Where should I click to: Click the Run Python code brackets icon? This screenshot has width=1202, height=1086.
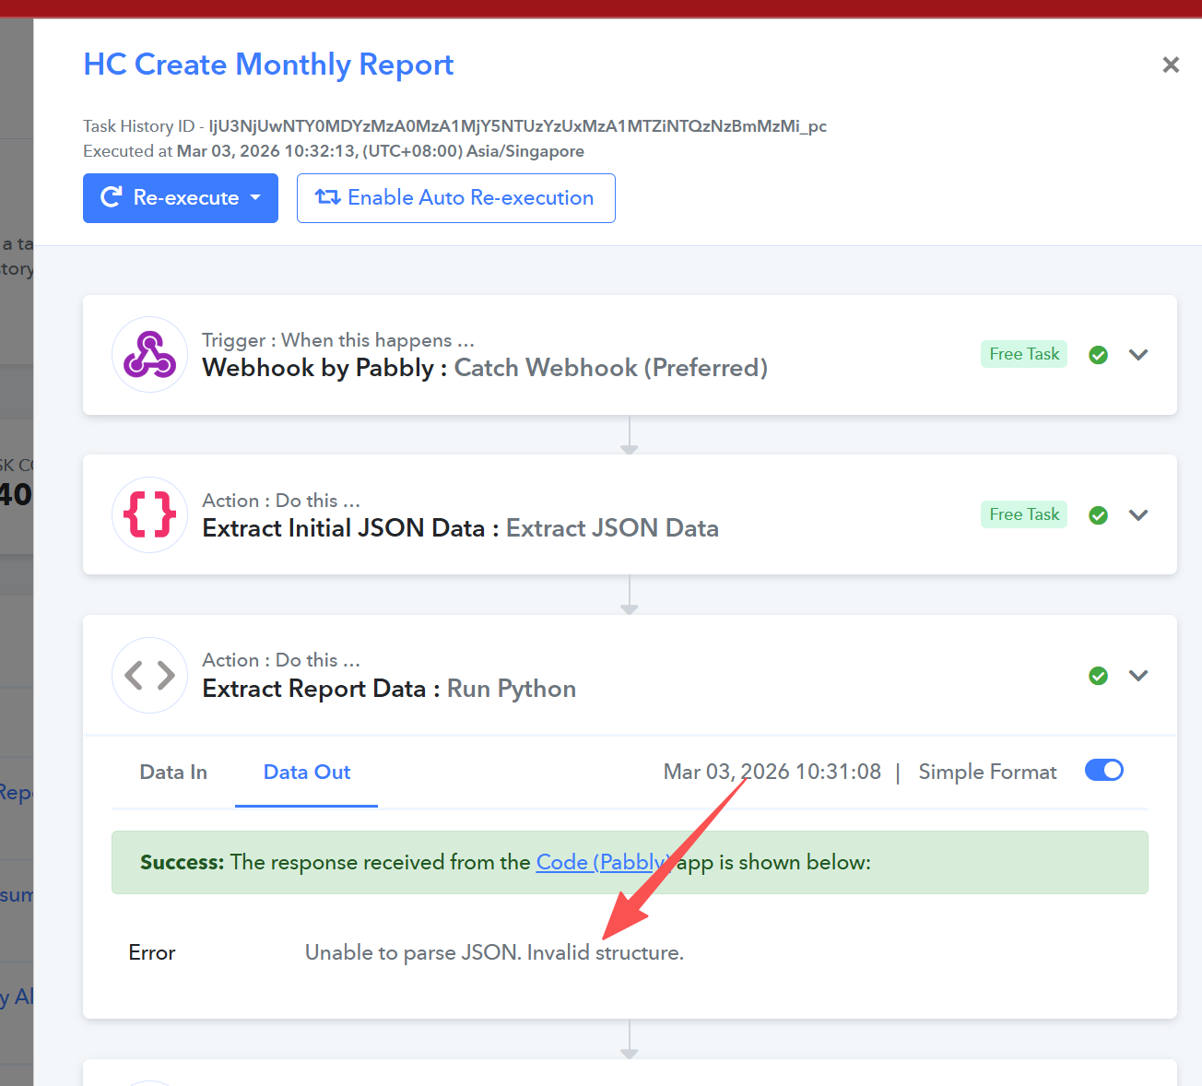[x=149, y=675]
